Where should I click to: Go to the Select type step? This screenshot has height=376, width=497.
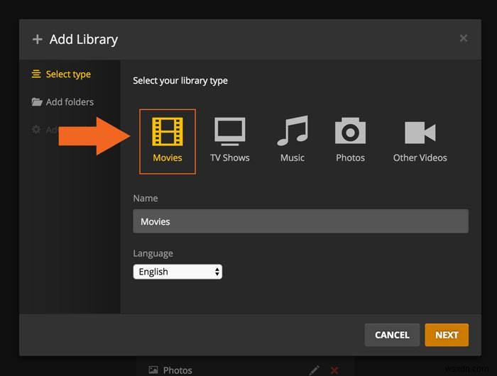tap(68, 74)
